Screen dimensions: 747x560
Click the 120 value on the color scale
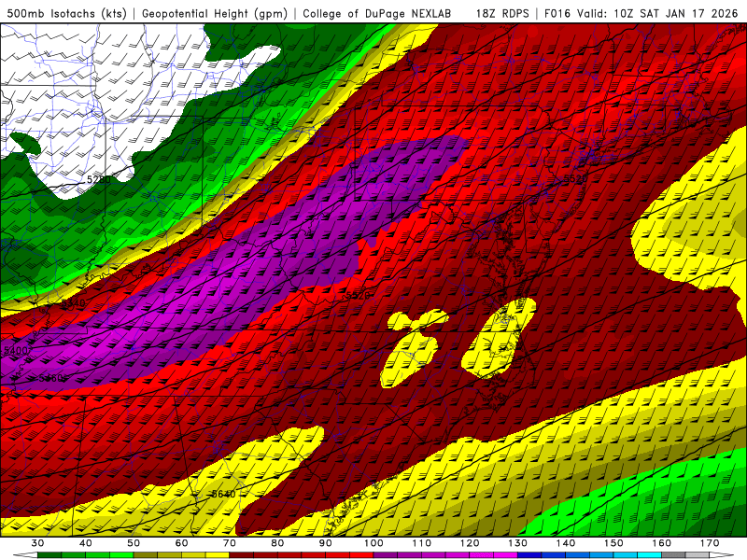pyautogui.click(x=470, y=543)
